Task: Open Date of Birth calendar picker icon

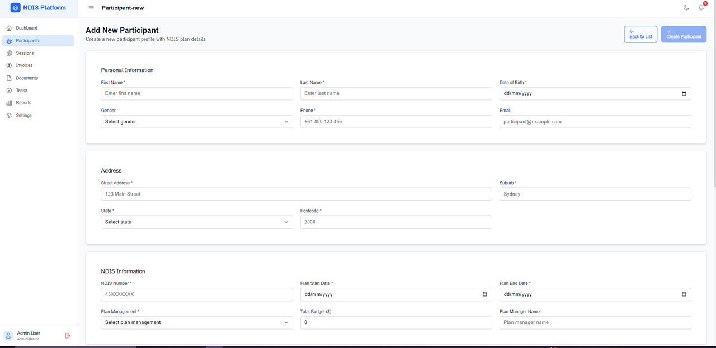Action: coord(684,93)
